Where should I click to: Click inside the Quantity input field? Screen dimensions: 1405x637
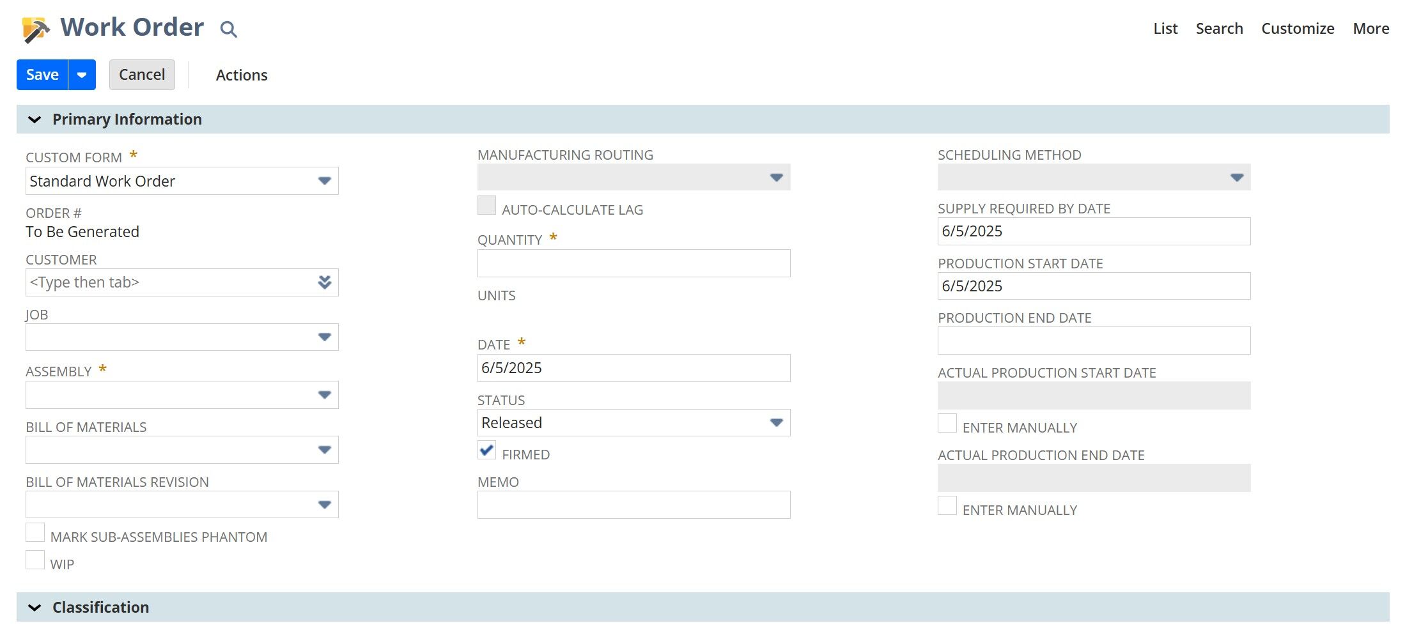633,263
